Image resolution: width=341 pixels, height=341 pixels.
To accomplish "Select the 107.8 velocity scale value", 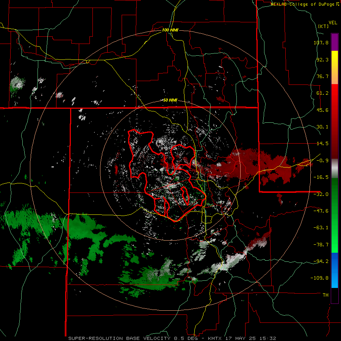I will coord(321,42).
